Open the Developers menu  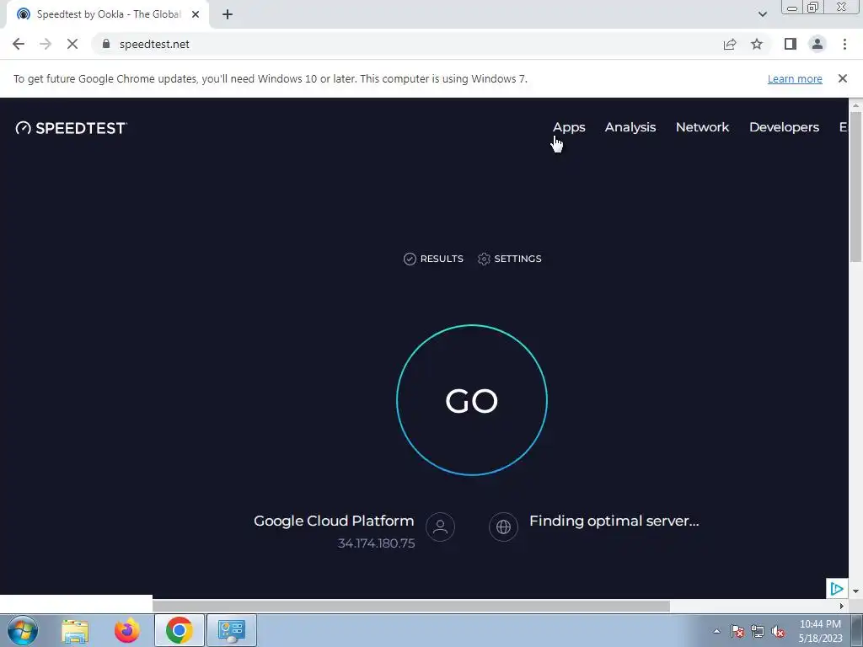coord(784,127)
